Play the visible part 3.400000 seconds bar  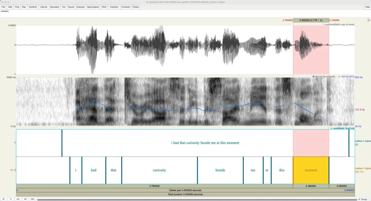tap(185, 190)
